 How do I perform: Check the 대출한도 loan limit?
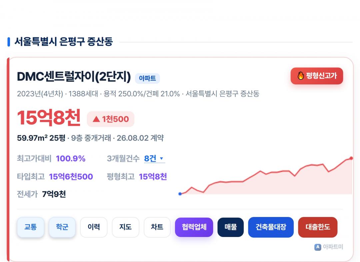[x=318, y=227]
